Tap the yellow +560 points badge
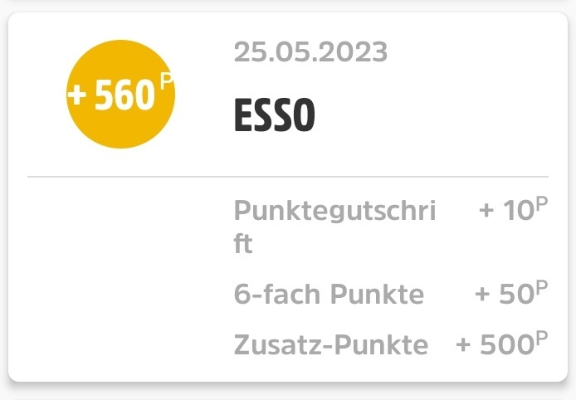 [x=121, y=94]
